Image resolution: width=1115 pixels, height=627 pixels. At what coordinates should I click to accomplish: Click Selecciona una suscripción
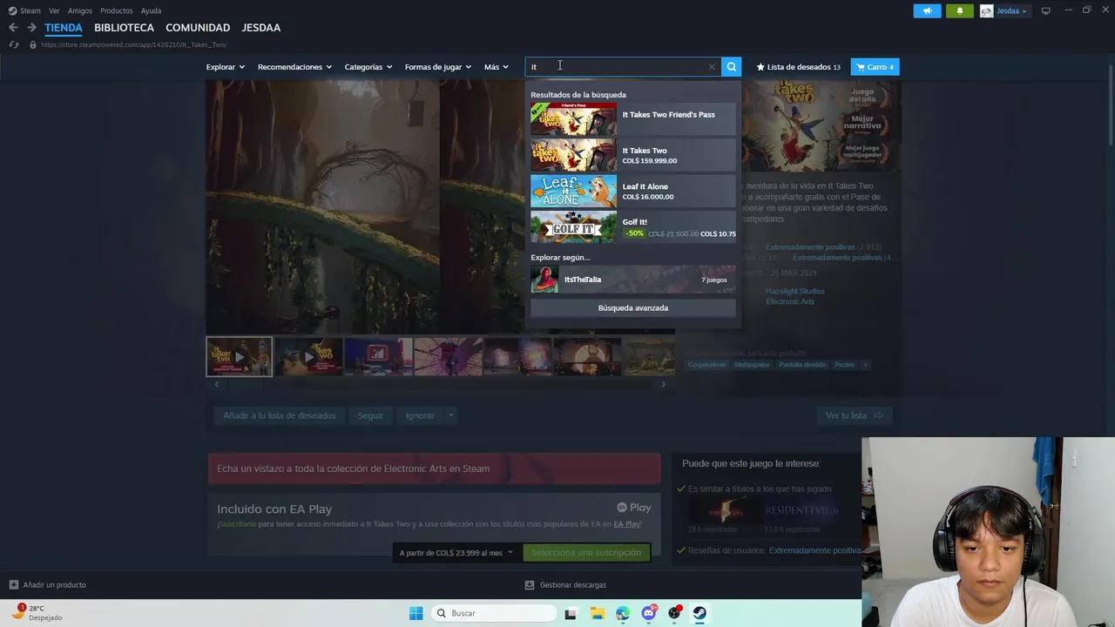pos(586,553)
